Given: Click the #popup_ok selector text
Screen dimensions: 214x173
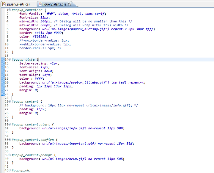Looking at the screenshot, I should coord(20,171).
